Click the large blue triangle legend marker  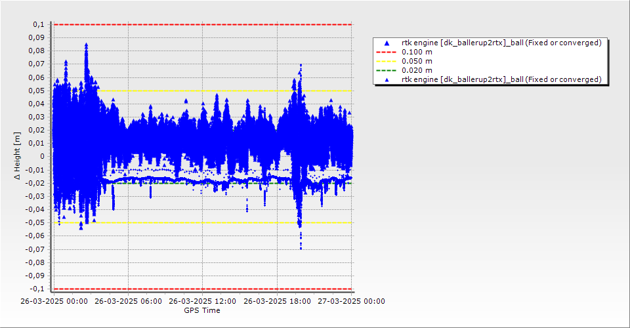tap(387, 43)
